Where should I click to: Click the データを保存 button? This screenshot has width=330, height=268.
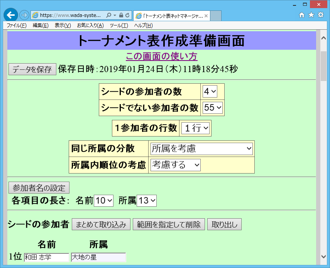point(32,69)
